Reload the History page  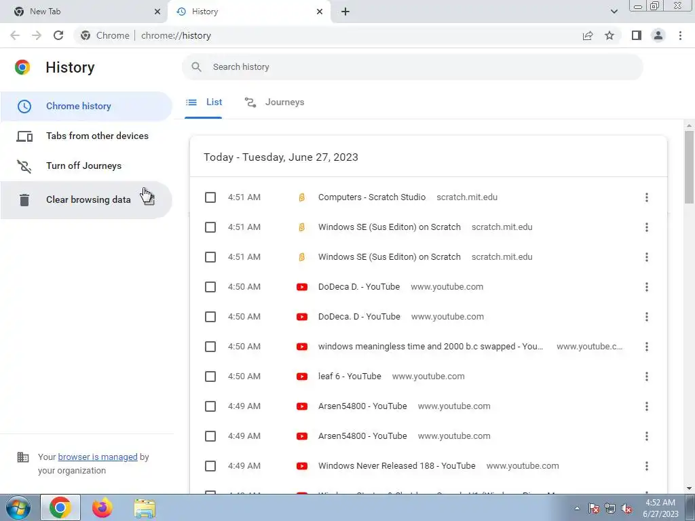(x=58, y=35)
